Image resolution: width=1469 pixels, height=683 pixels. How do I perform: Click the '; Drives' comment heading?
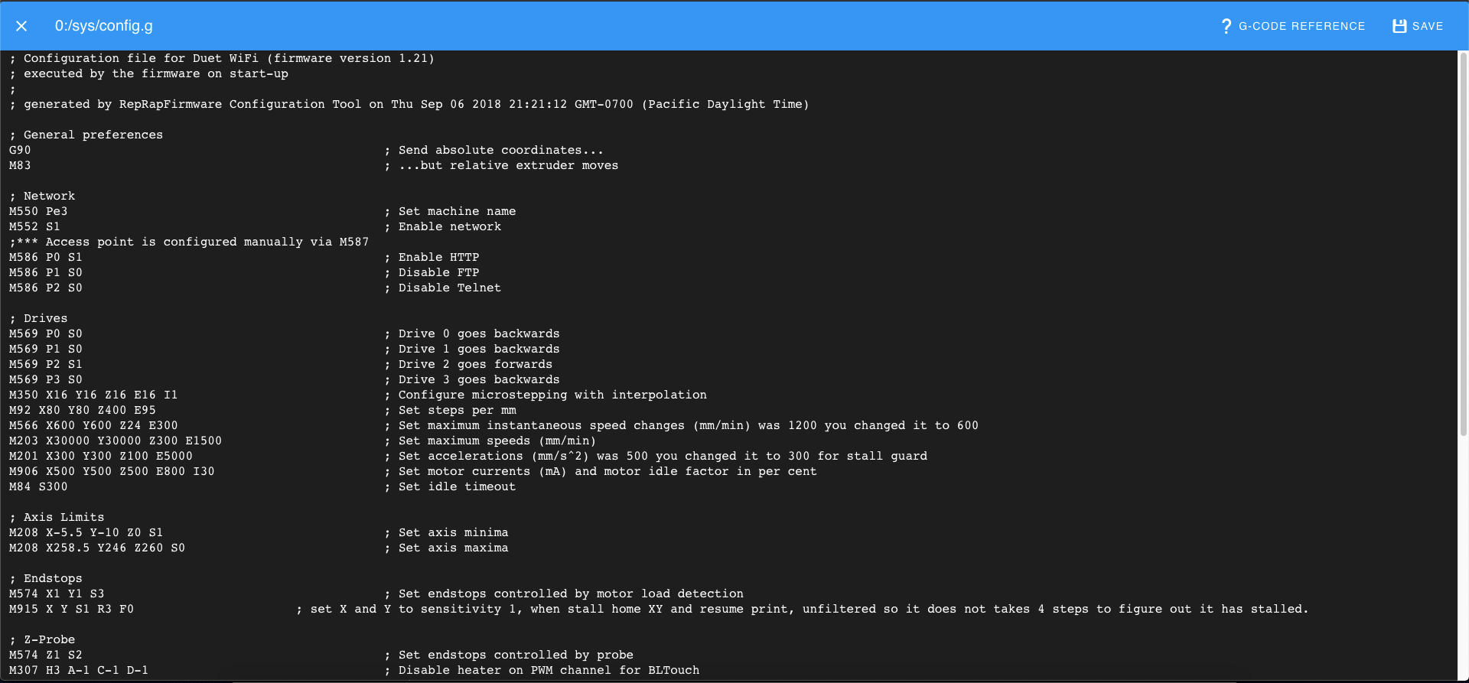pos(38,318)
